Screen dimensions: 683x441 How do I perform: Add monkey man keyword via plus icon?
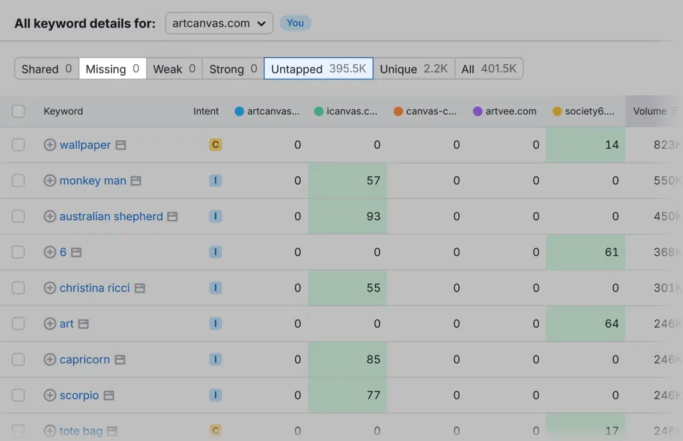(x=50, y=181)
